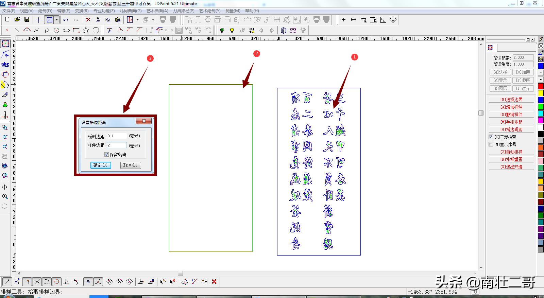Pick the red color swatch
Screen dimensions: 544x298
[541, 86]
